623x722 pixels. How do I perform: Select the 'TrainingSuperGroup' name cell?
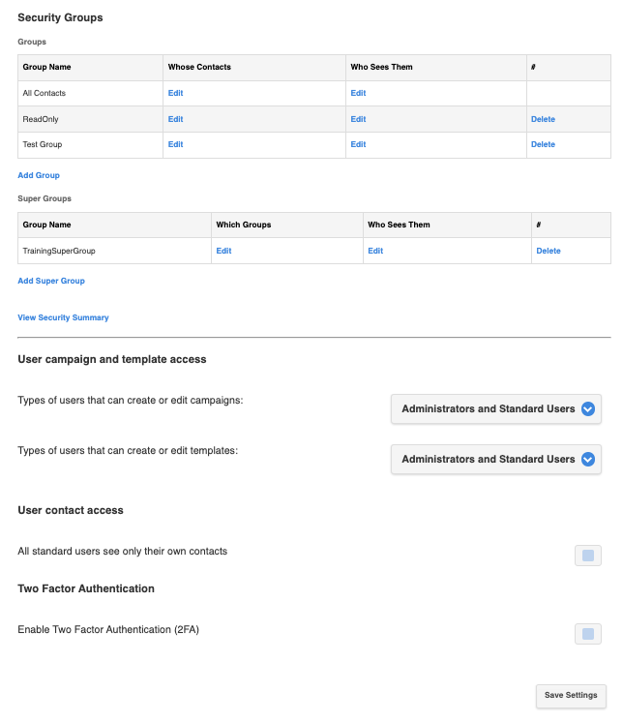[114, 251]
